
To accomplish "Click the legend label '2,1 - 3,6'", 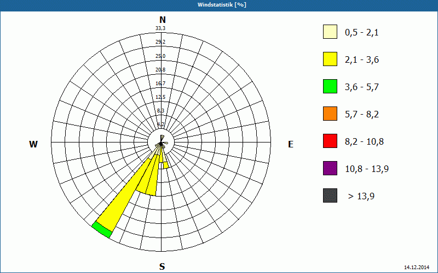I will click(x=362, y=60).
